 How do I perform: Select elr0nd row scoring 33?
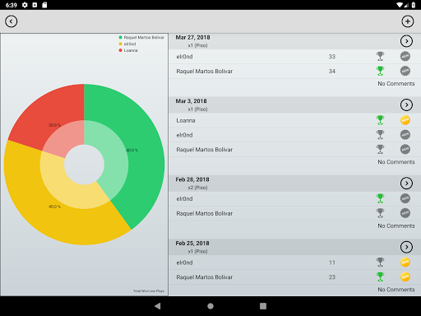pyautogui.click(x=294, y=57)
